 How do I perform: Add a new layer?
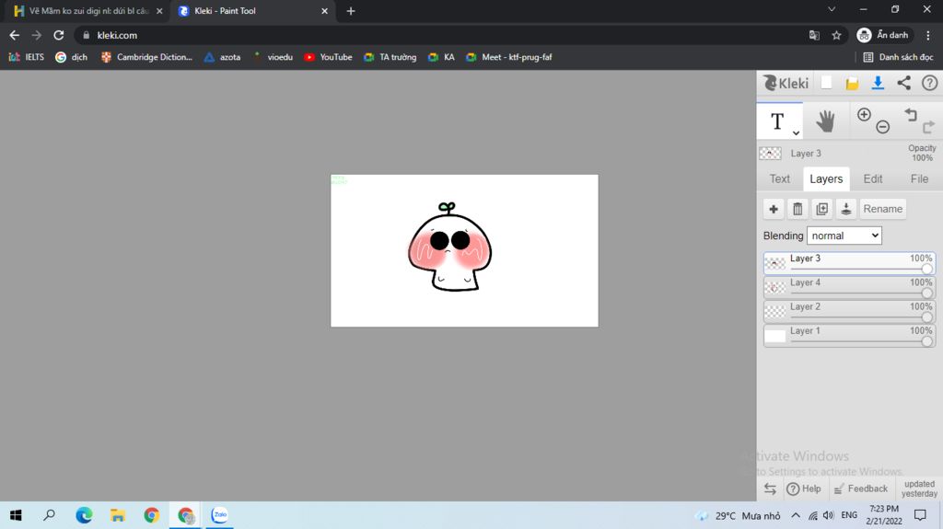(x=774, y=209)
